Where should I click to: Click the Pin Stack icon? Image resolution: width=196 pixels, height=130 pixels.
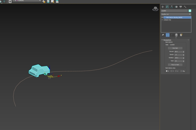pos(163,35)
